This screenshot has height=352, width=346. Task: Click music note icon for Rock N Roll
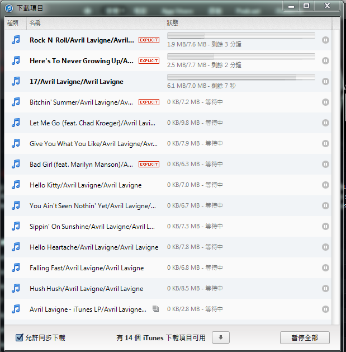pyautogui.click(x=16, y=40)
